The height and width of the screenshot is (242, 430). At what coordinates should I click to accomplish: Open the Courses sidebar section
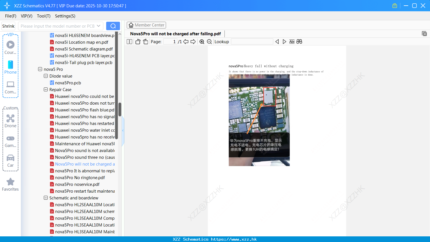click(x=10, y=47)
